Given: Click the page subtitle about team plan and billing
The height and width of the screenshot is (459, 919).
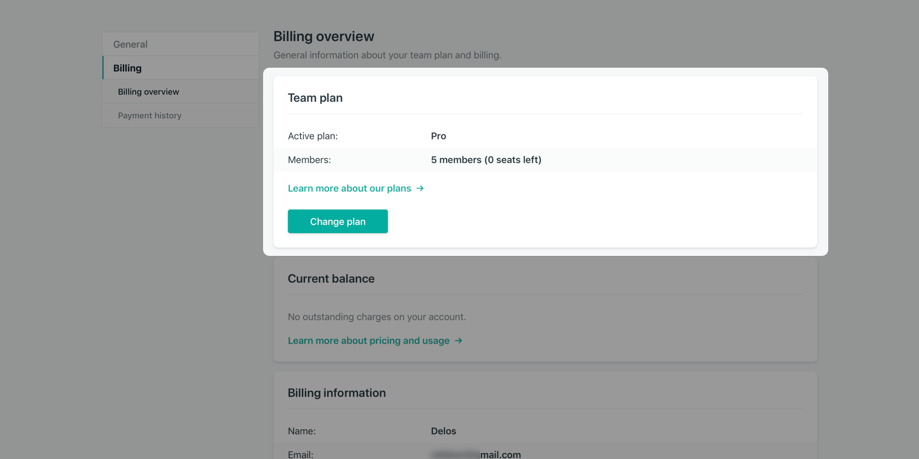Looking at the screenshot, I should pyautogui.click(x=387, y=55).
